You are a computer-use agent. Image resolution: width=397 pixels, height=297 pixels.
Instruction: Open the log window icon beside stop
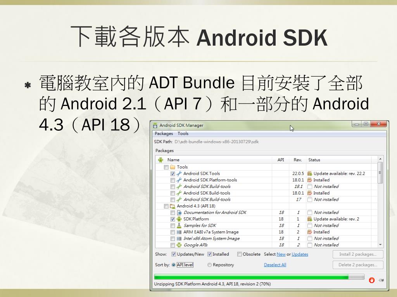point(381,280)
